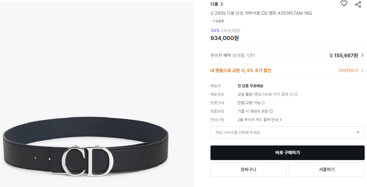Click the 오늘출발 tag badge
This screenshot has width=367, height=187.
click(x=218, y=21)
